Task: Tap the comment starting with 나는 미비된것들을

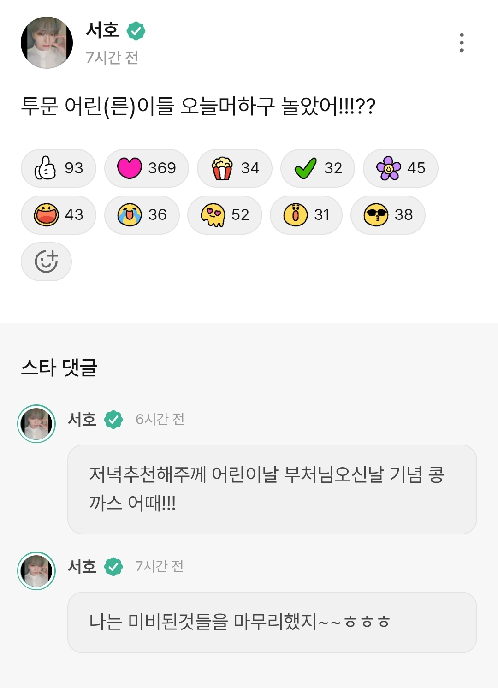Action: click(x=272, y=622)
